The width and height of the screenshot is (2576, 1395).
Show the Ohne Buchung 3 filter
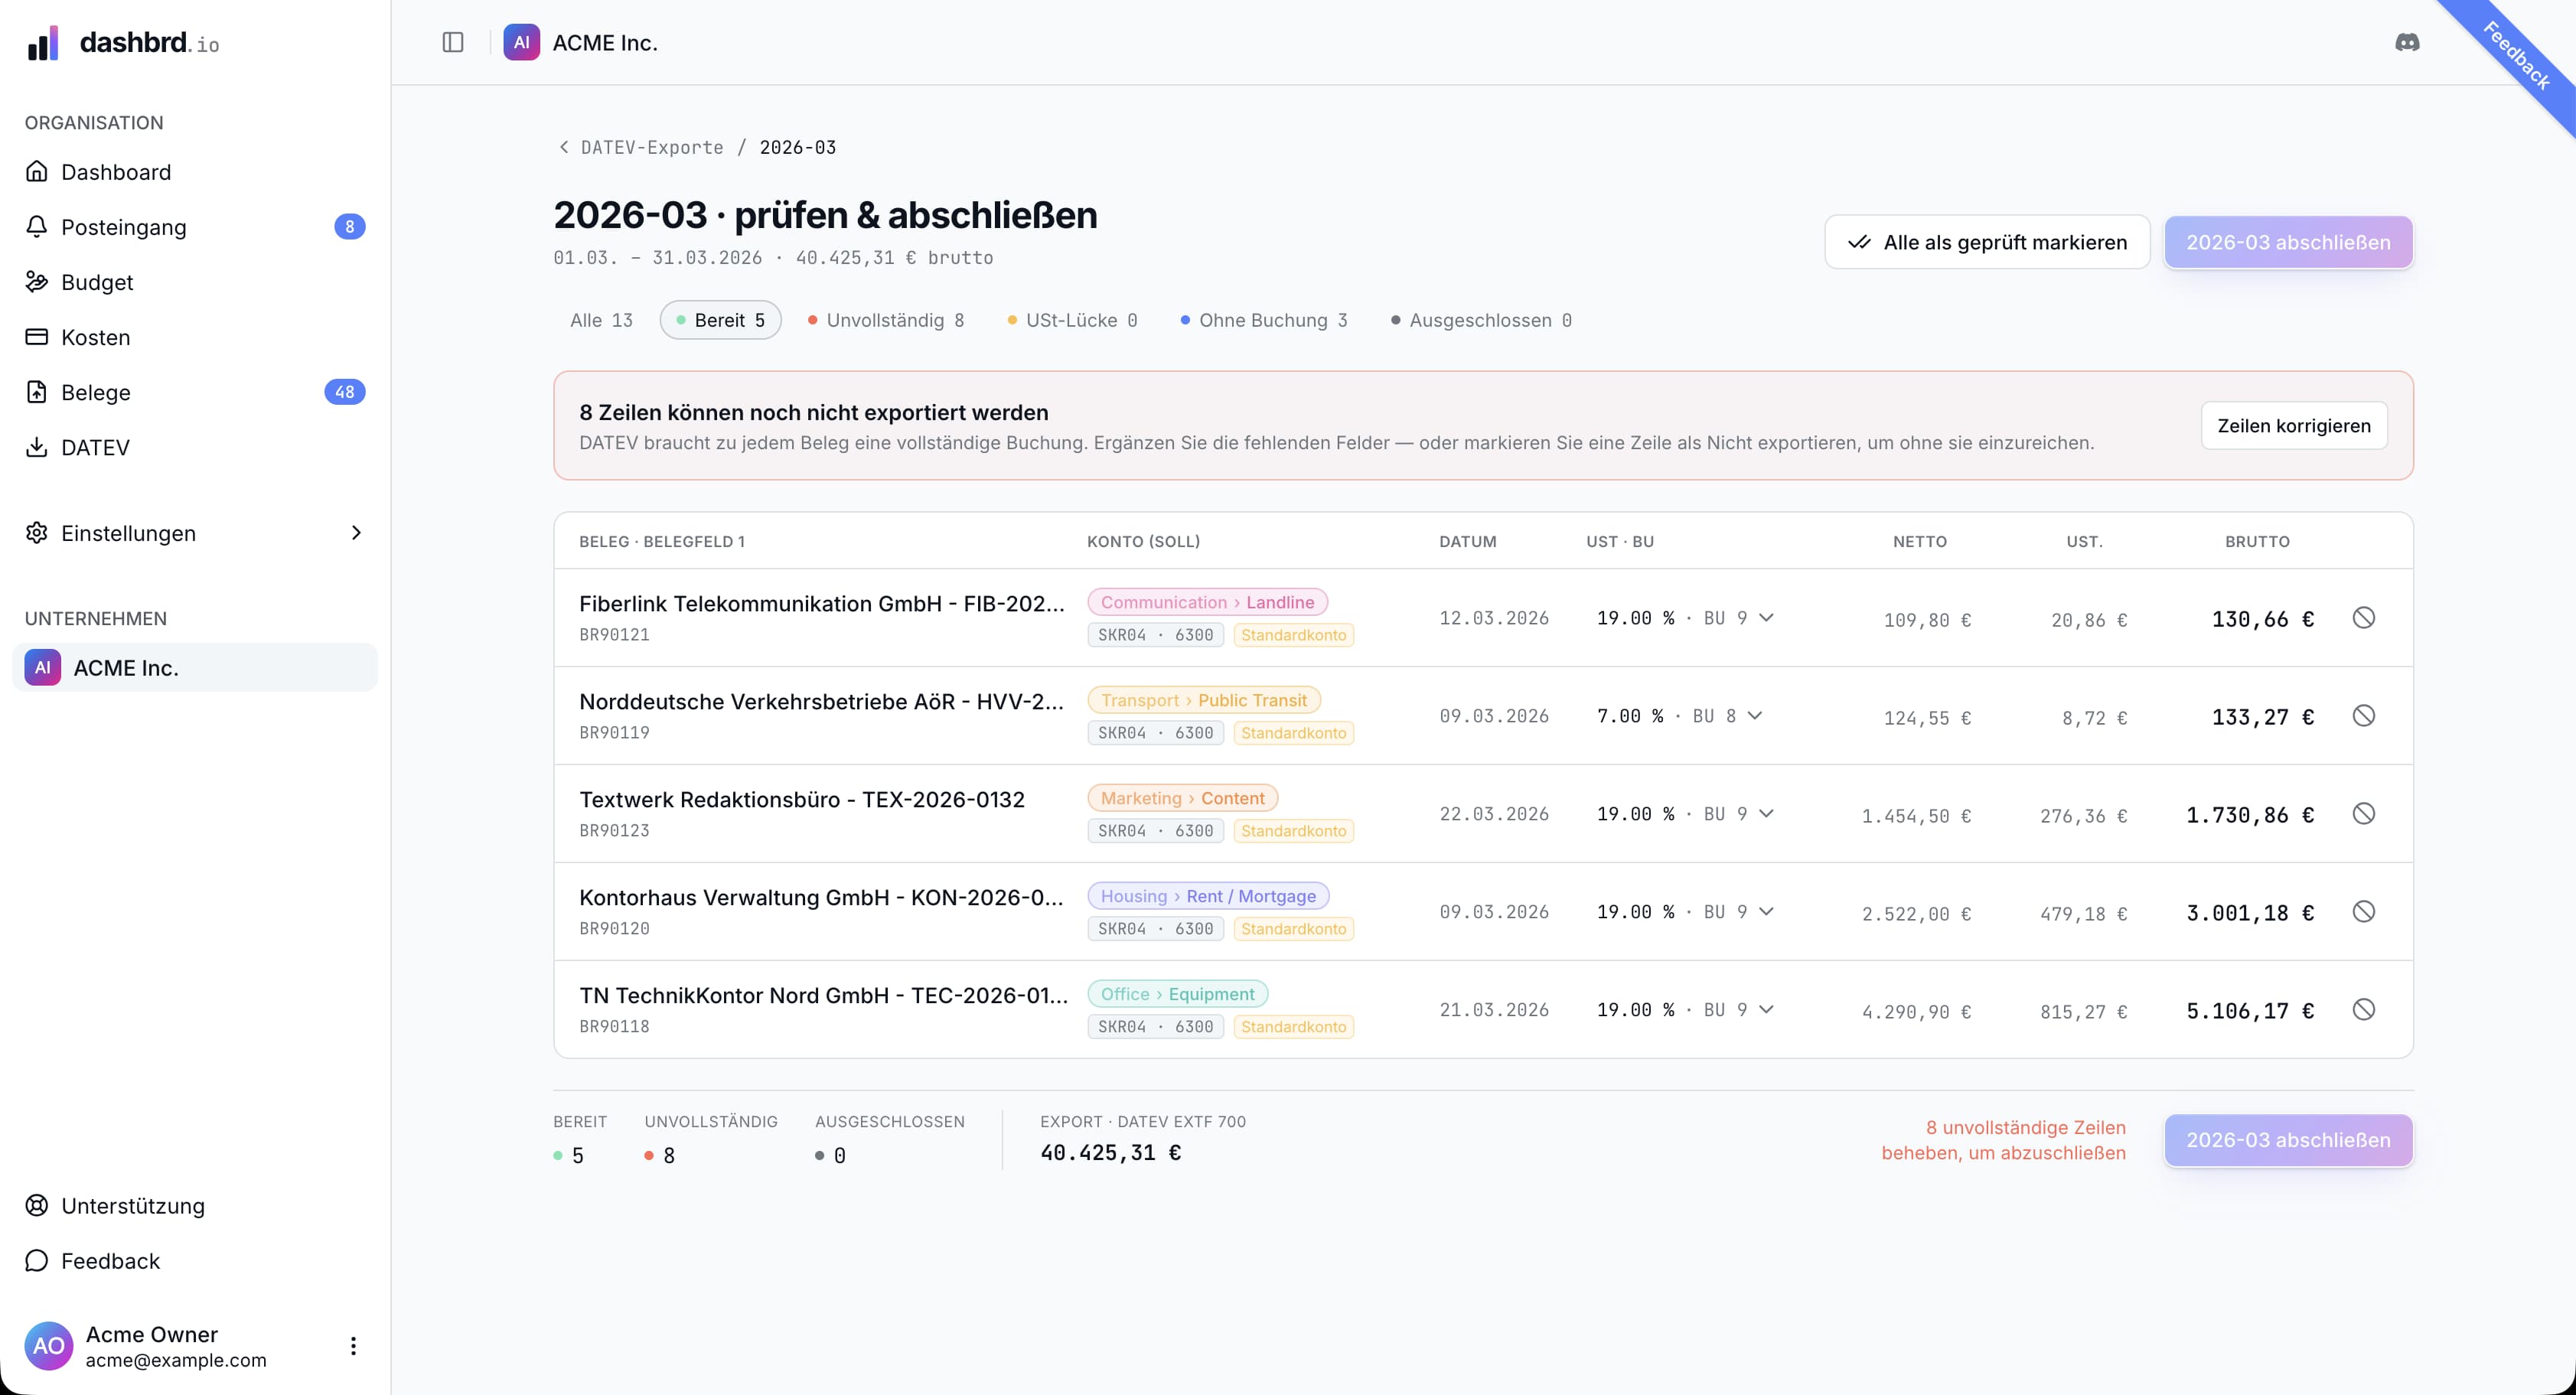click(x=1264, y=320)
